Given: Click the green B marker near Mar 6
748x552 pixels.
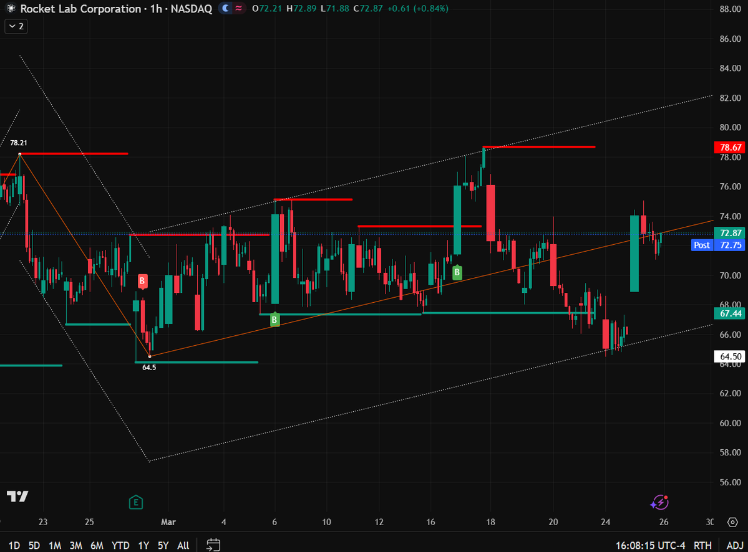Looking at the screenshot, I should click(274, 320).
